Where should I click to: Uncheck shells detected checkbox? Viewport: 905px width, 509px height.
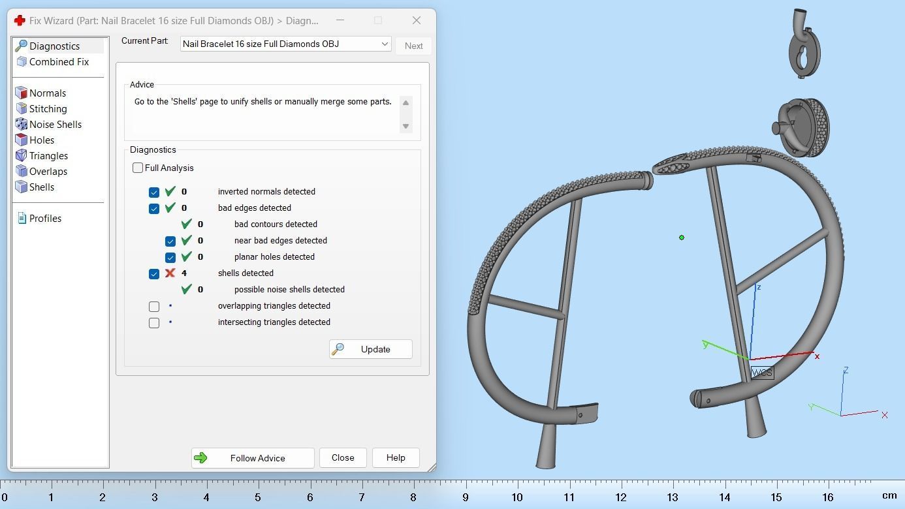(x=154, y=274)
